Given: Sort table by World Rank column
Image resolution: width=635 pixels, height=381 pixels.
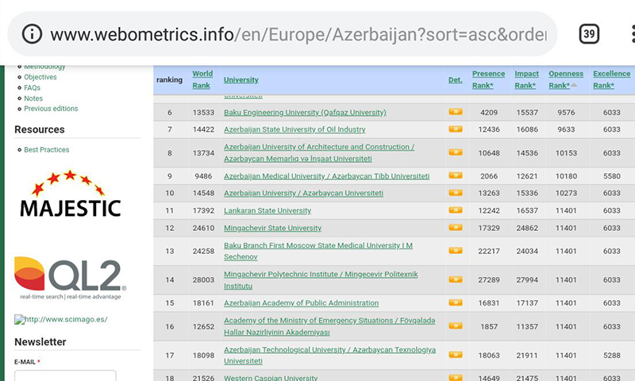Looking at the screenshot, I should [x=202, y=79].
